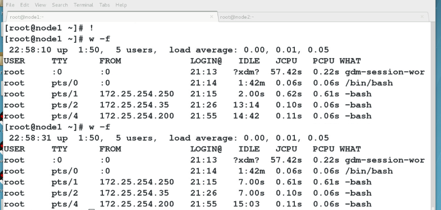Open the Edit menu
441x210 pixels.
click(25, 5)
